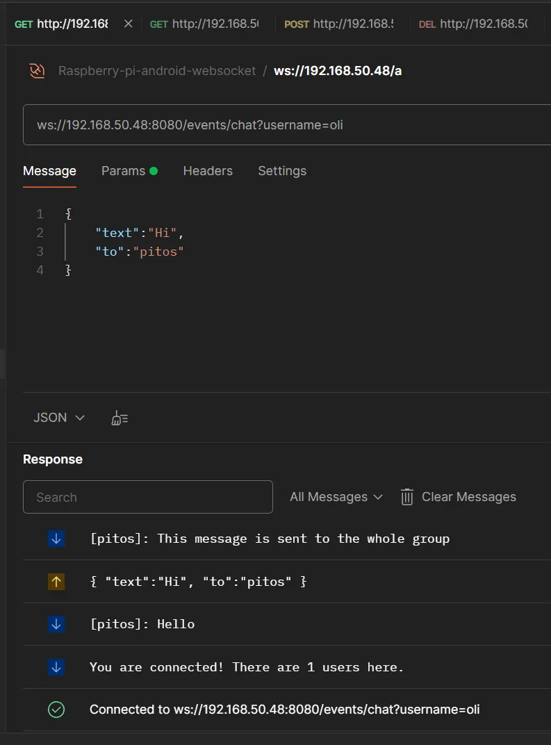Select the second GET request tab
The width and height of the screenshot is (551, 745).
(204, 24)
